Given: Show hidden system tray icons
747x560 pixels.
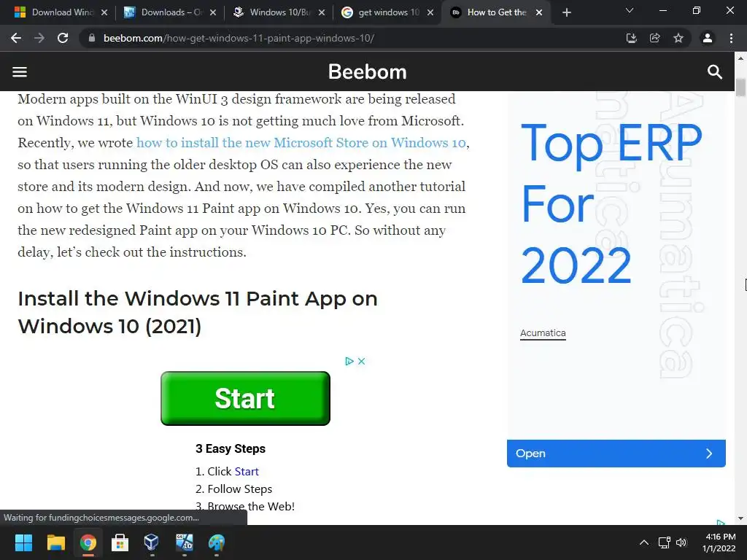Looking at the screenshot, I should (643, 542).
